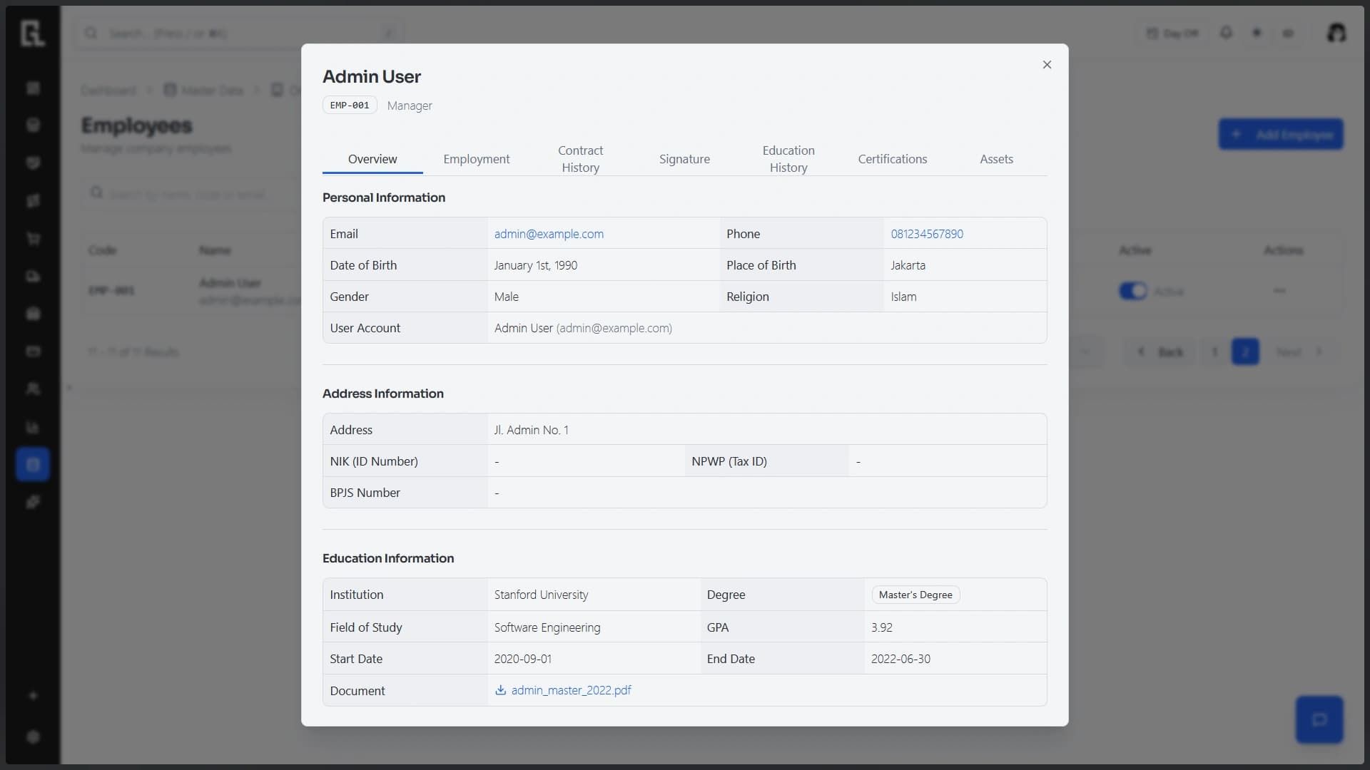
Task: Focus the global search field in header
Action: click(239, 34)
